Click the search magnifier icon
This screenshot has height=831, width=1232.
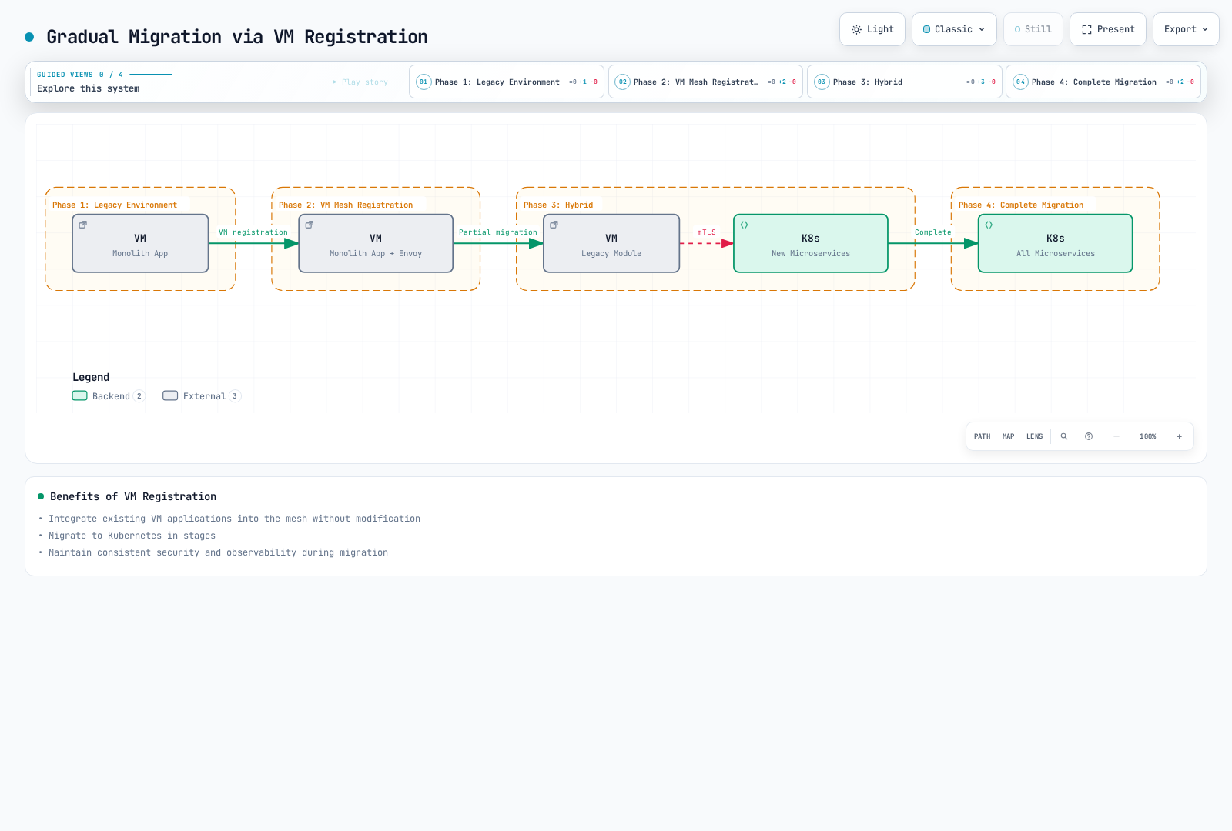coord(1064,436)
